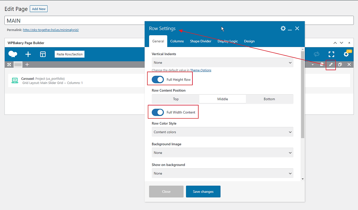The width and height of the screenshot is (358, 210).
Task: Click the row move handle icon
Action: pos(9,65)
